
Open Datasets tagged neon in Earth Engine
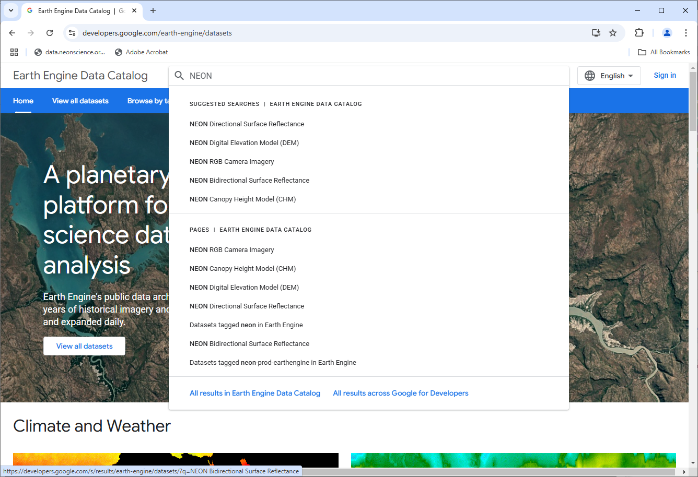click(x=246, y=325)
